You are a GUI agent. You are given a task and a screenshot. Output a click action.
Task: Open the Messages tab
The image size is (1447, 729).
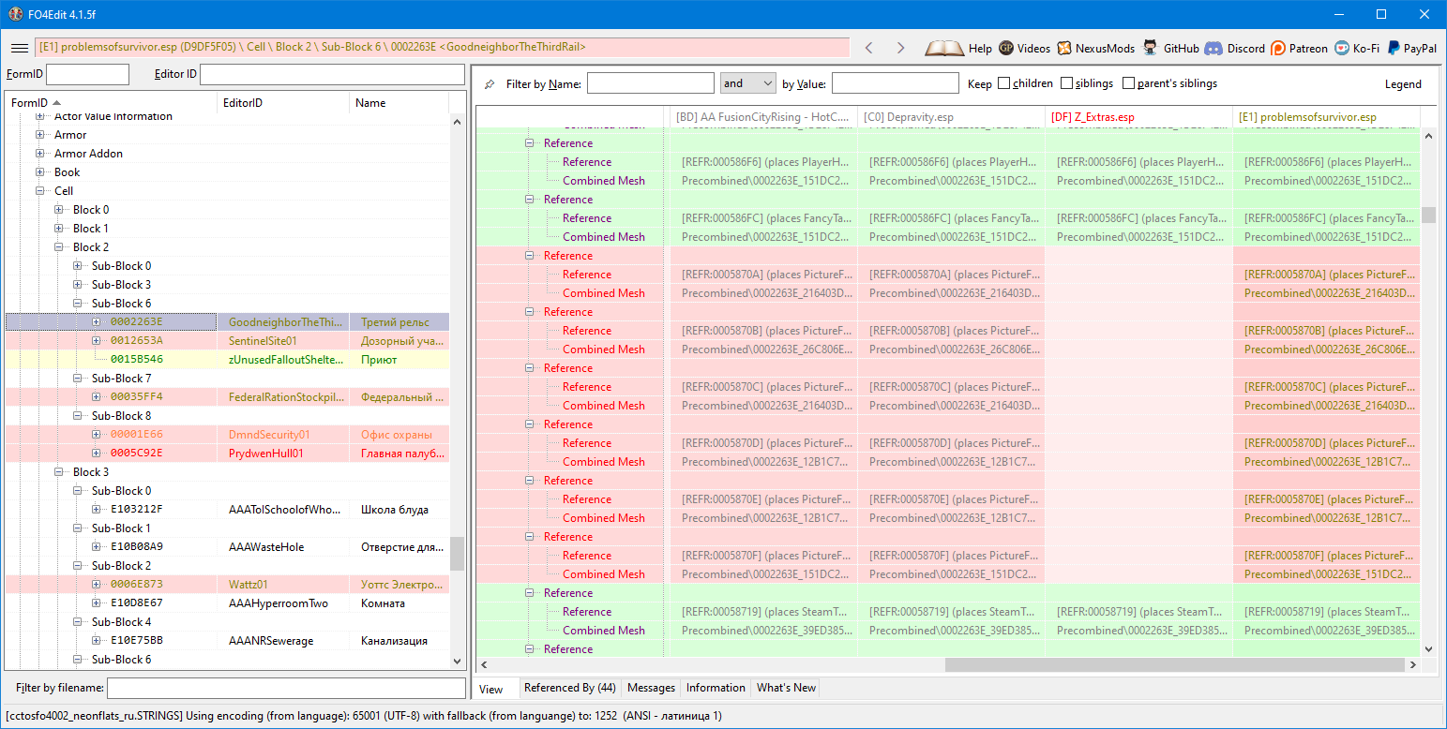[x=651, y=688]
